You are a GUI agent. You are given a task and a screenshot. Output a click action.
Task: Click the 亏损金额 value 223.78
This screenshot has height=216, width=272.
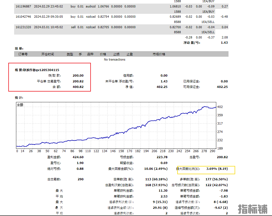[x=162, y=157]
